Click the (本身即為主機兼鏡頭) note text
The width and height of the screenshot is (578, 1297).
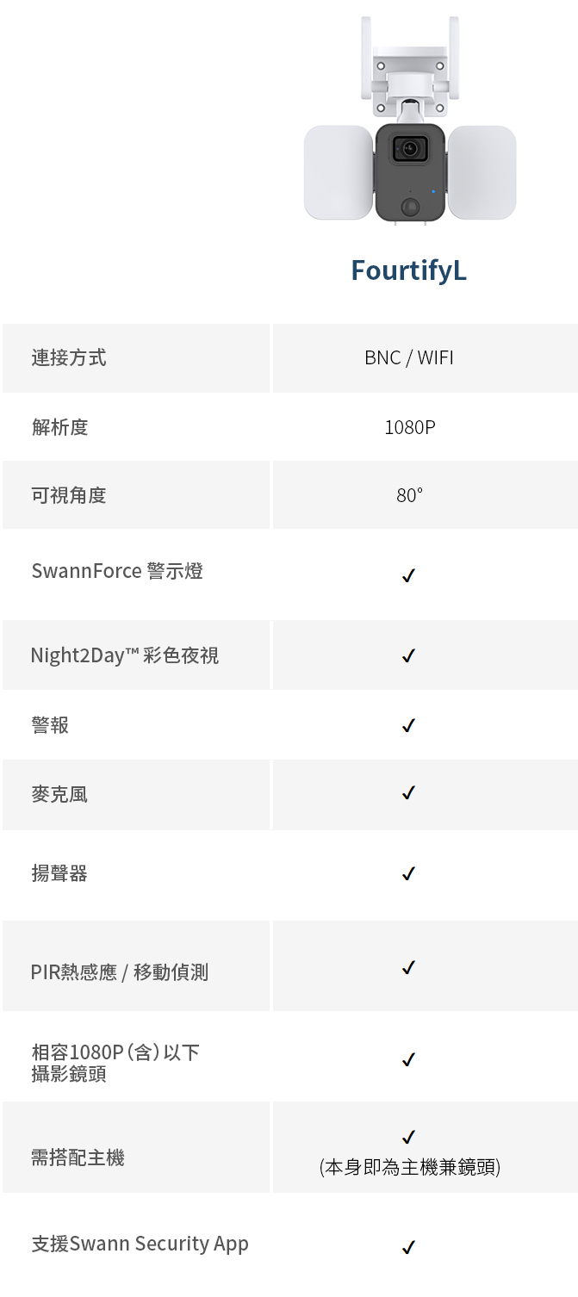click(x=410, y=1168)
